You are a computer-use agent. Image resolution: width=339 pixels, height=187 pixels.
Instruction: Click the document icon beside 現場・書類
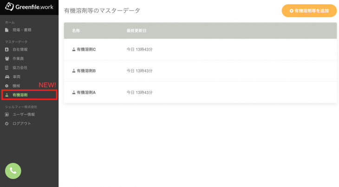(x=7, y=30)
